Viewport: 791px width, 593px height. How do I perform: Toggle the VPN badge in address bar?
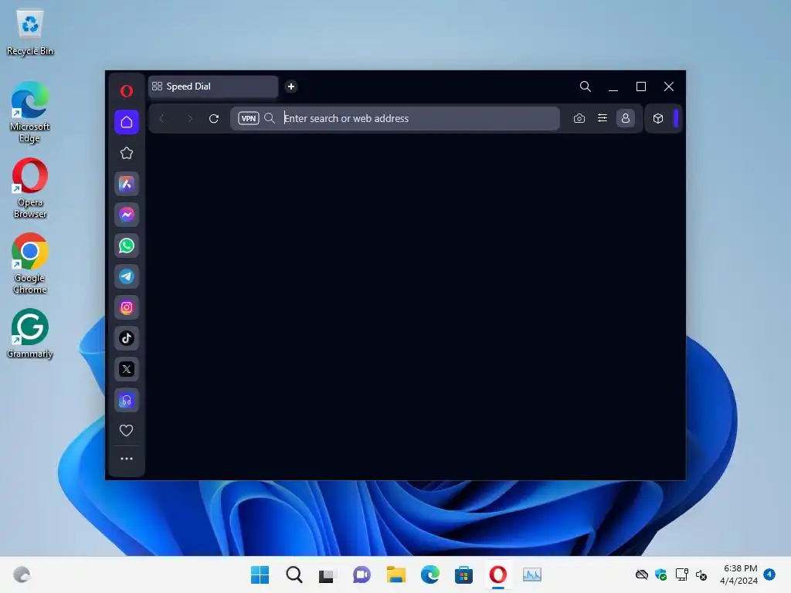coord(249,118)
